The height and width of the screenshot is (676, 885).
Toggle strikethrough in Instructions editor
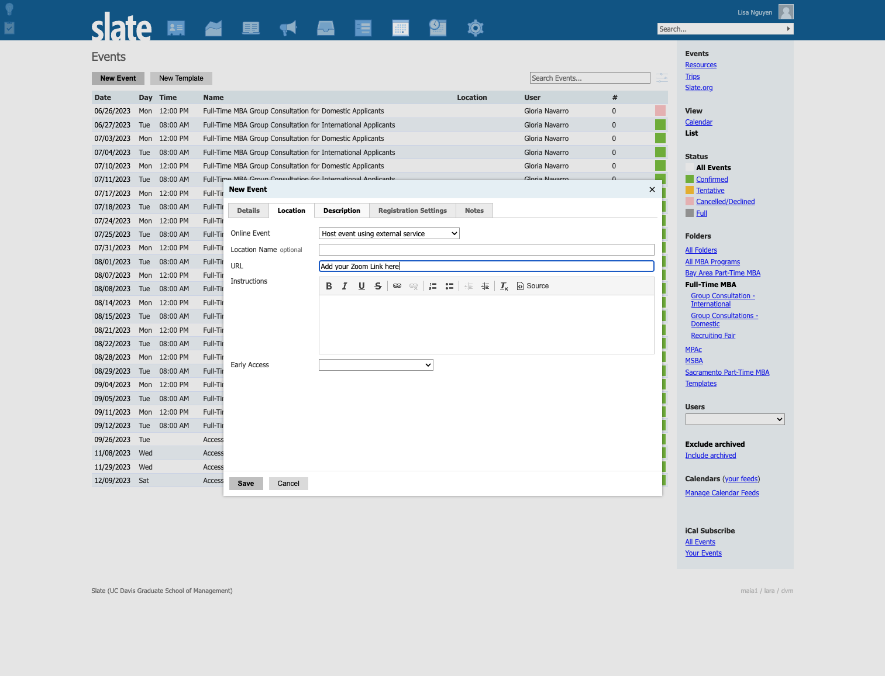pos(378,286)
